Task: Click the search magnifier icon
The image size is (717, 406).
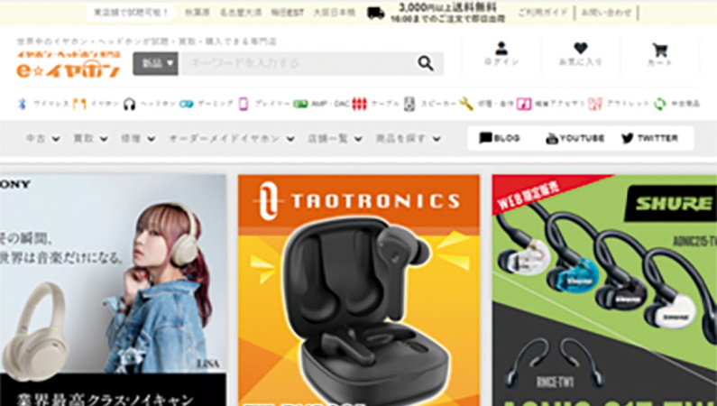Action: 426,63
